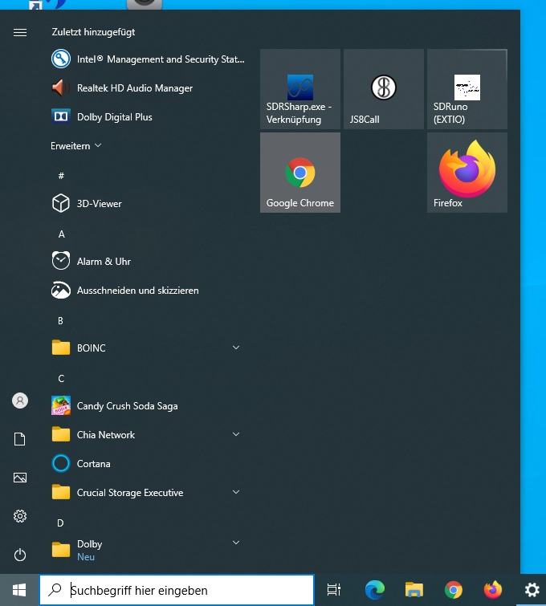This screenshot has height=606, width=546.
Task: Open the user account icon in Start sidebar
Action: [x=20, y=401]
